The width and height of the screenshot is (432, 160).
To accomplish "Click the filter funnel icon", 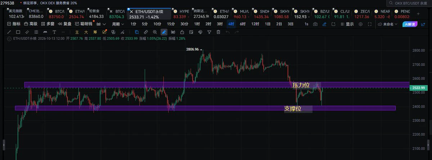I will click(209, 32).
